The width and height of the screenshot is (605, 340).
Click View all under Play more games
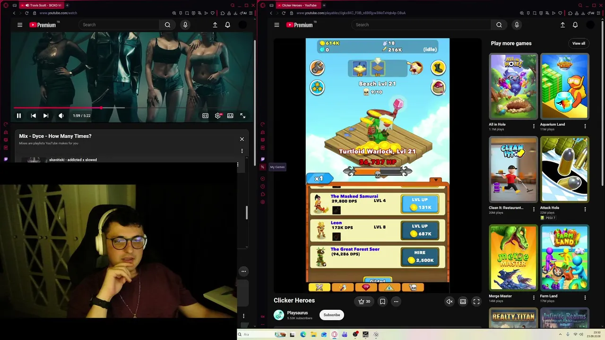579,43
